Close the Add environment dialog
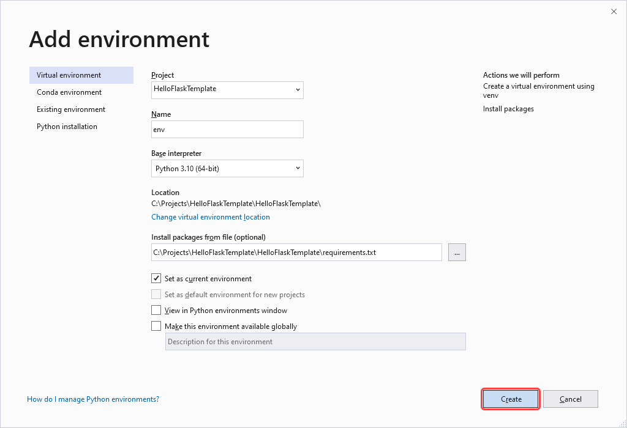627x428 pixels. [614, 11]
